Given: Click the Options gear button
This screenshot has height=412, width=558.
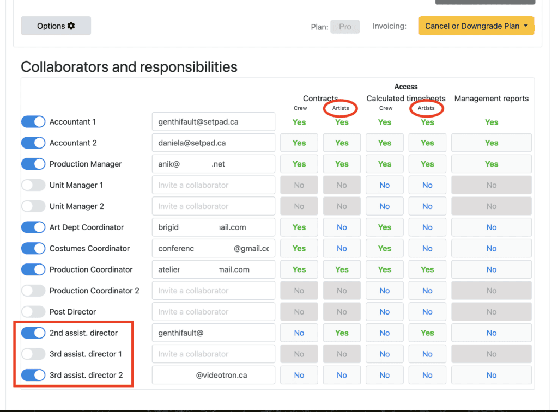Looking at the screenshot, I should (x=56, y=26).
